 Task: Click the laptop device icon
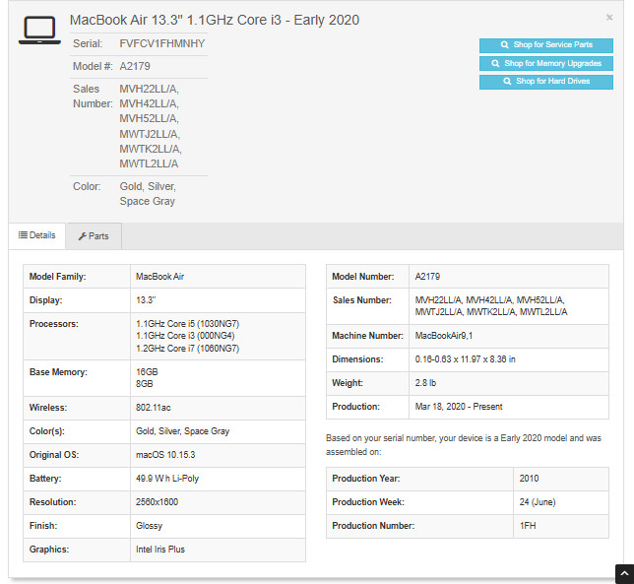[x=39, y=31]
